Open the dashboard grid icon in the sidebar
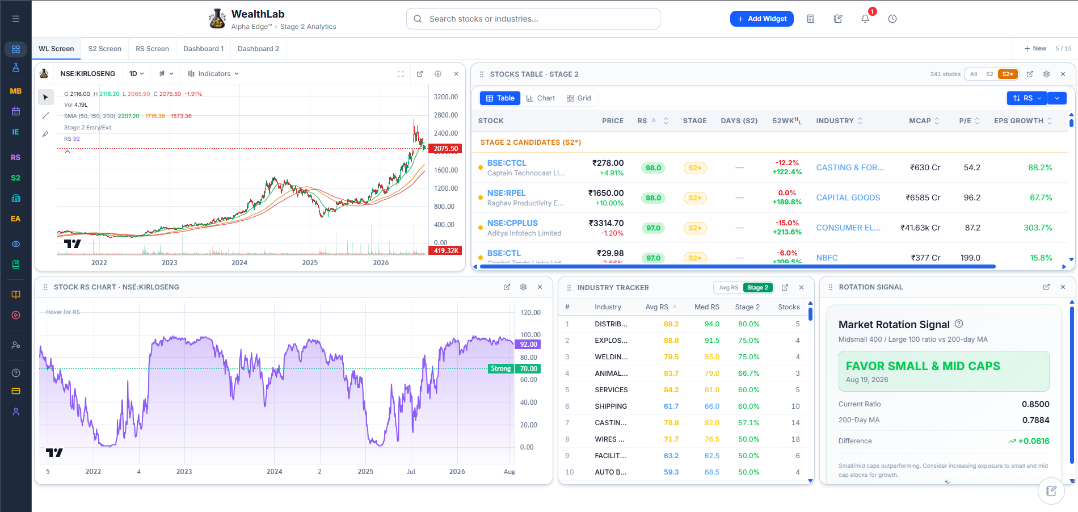The image size is (1078, 512). tap(16, 49)
